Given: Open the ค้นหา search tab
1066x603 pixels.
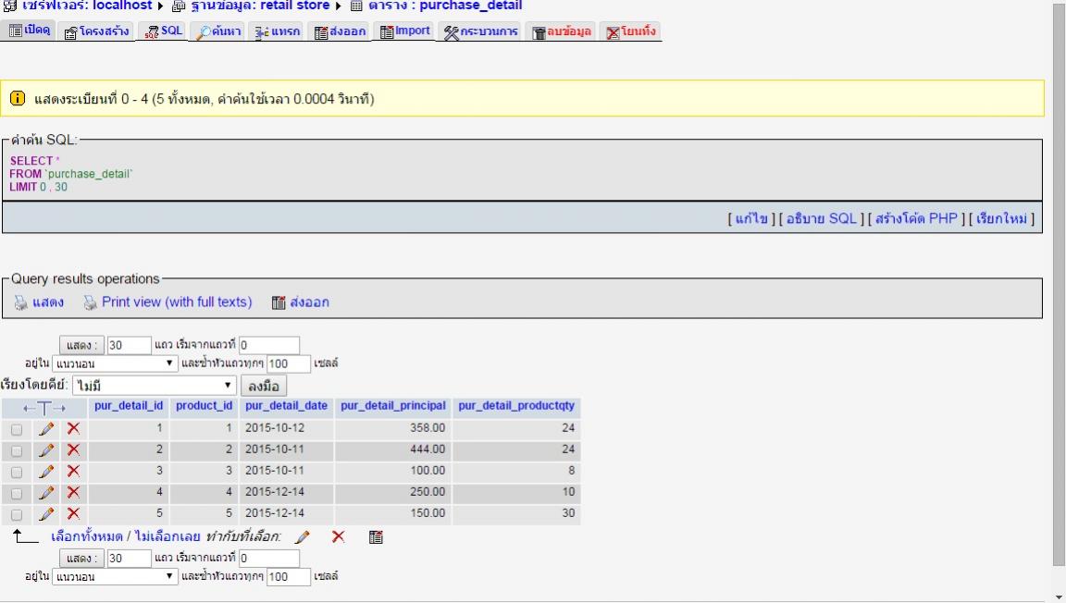Looking at the screenshot, I should pos(218,31).
